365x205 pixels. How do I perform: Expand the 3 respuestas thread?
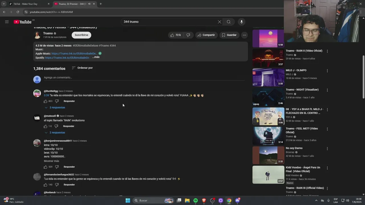coord(55,107)
